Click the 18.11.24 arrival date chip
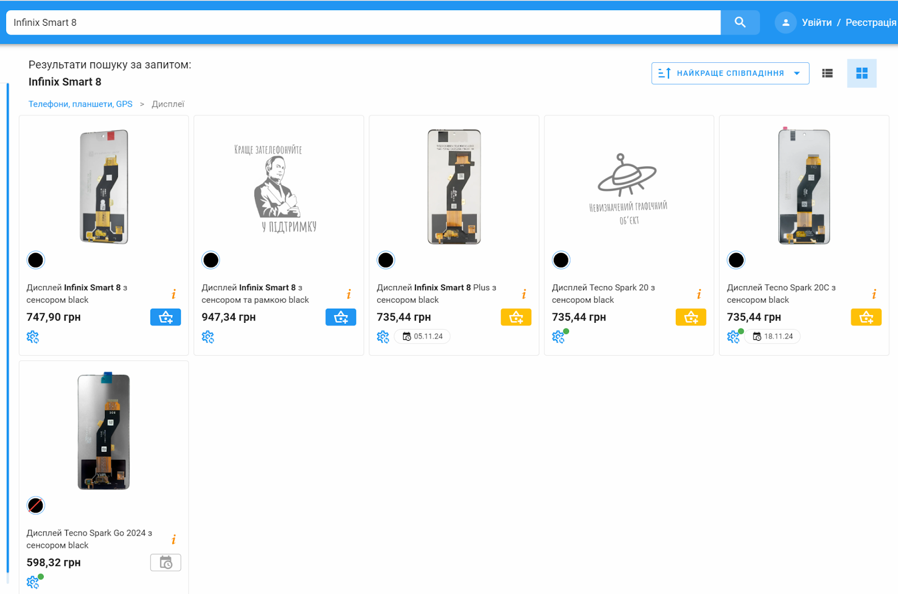Screen dimensions: 898x594 coord(773,336)
